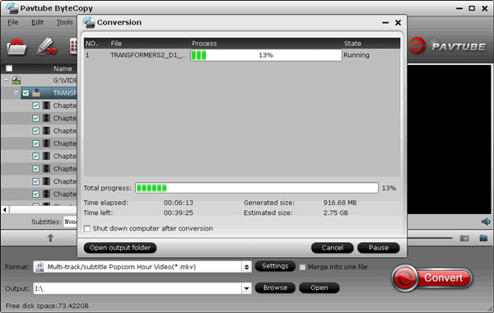Expand the Output path dropdown

click(246, 288)
